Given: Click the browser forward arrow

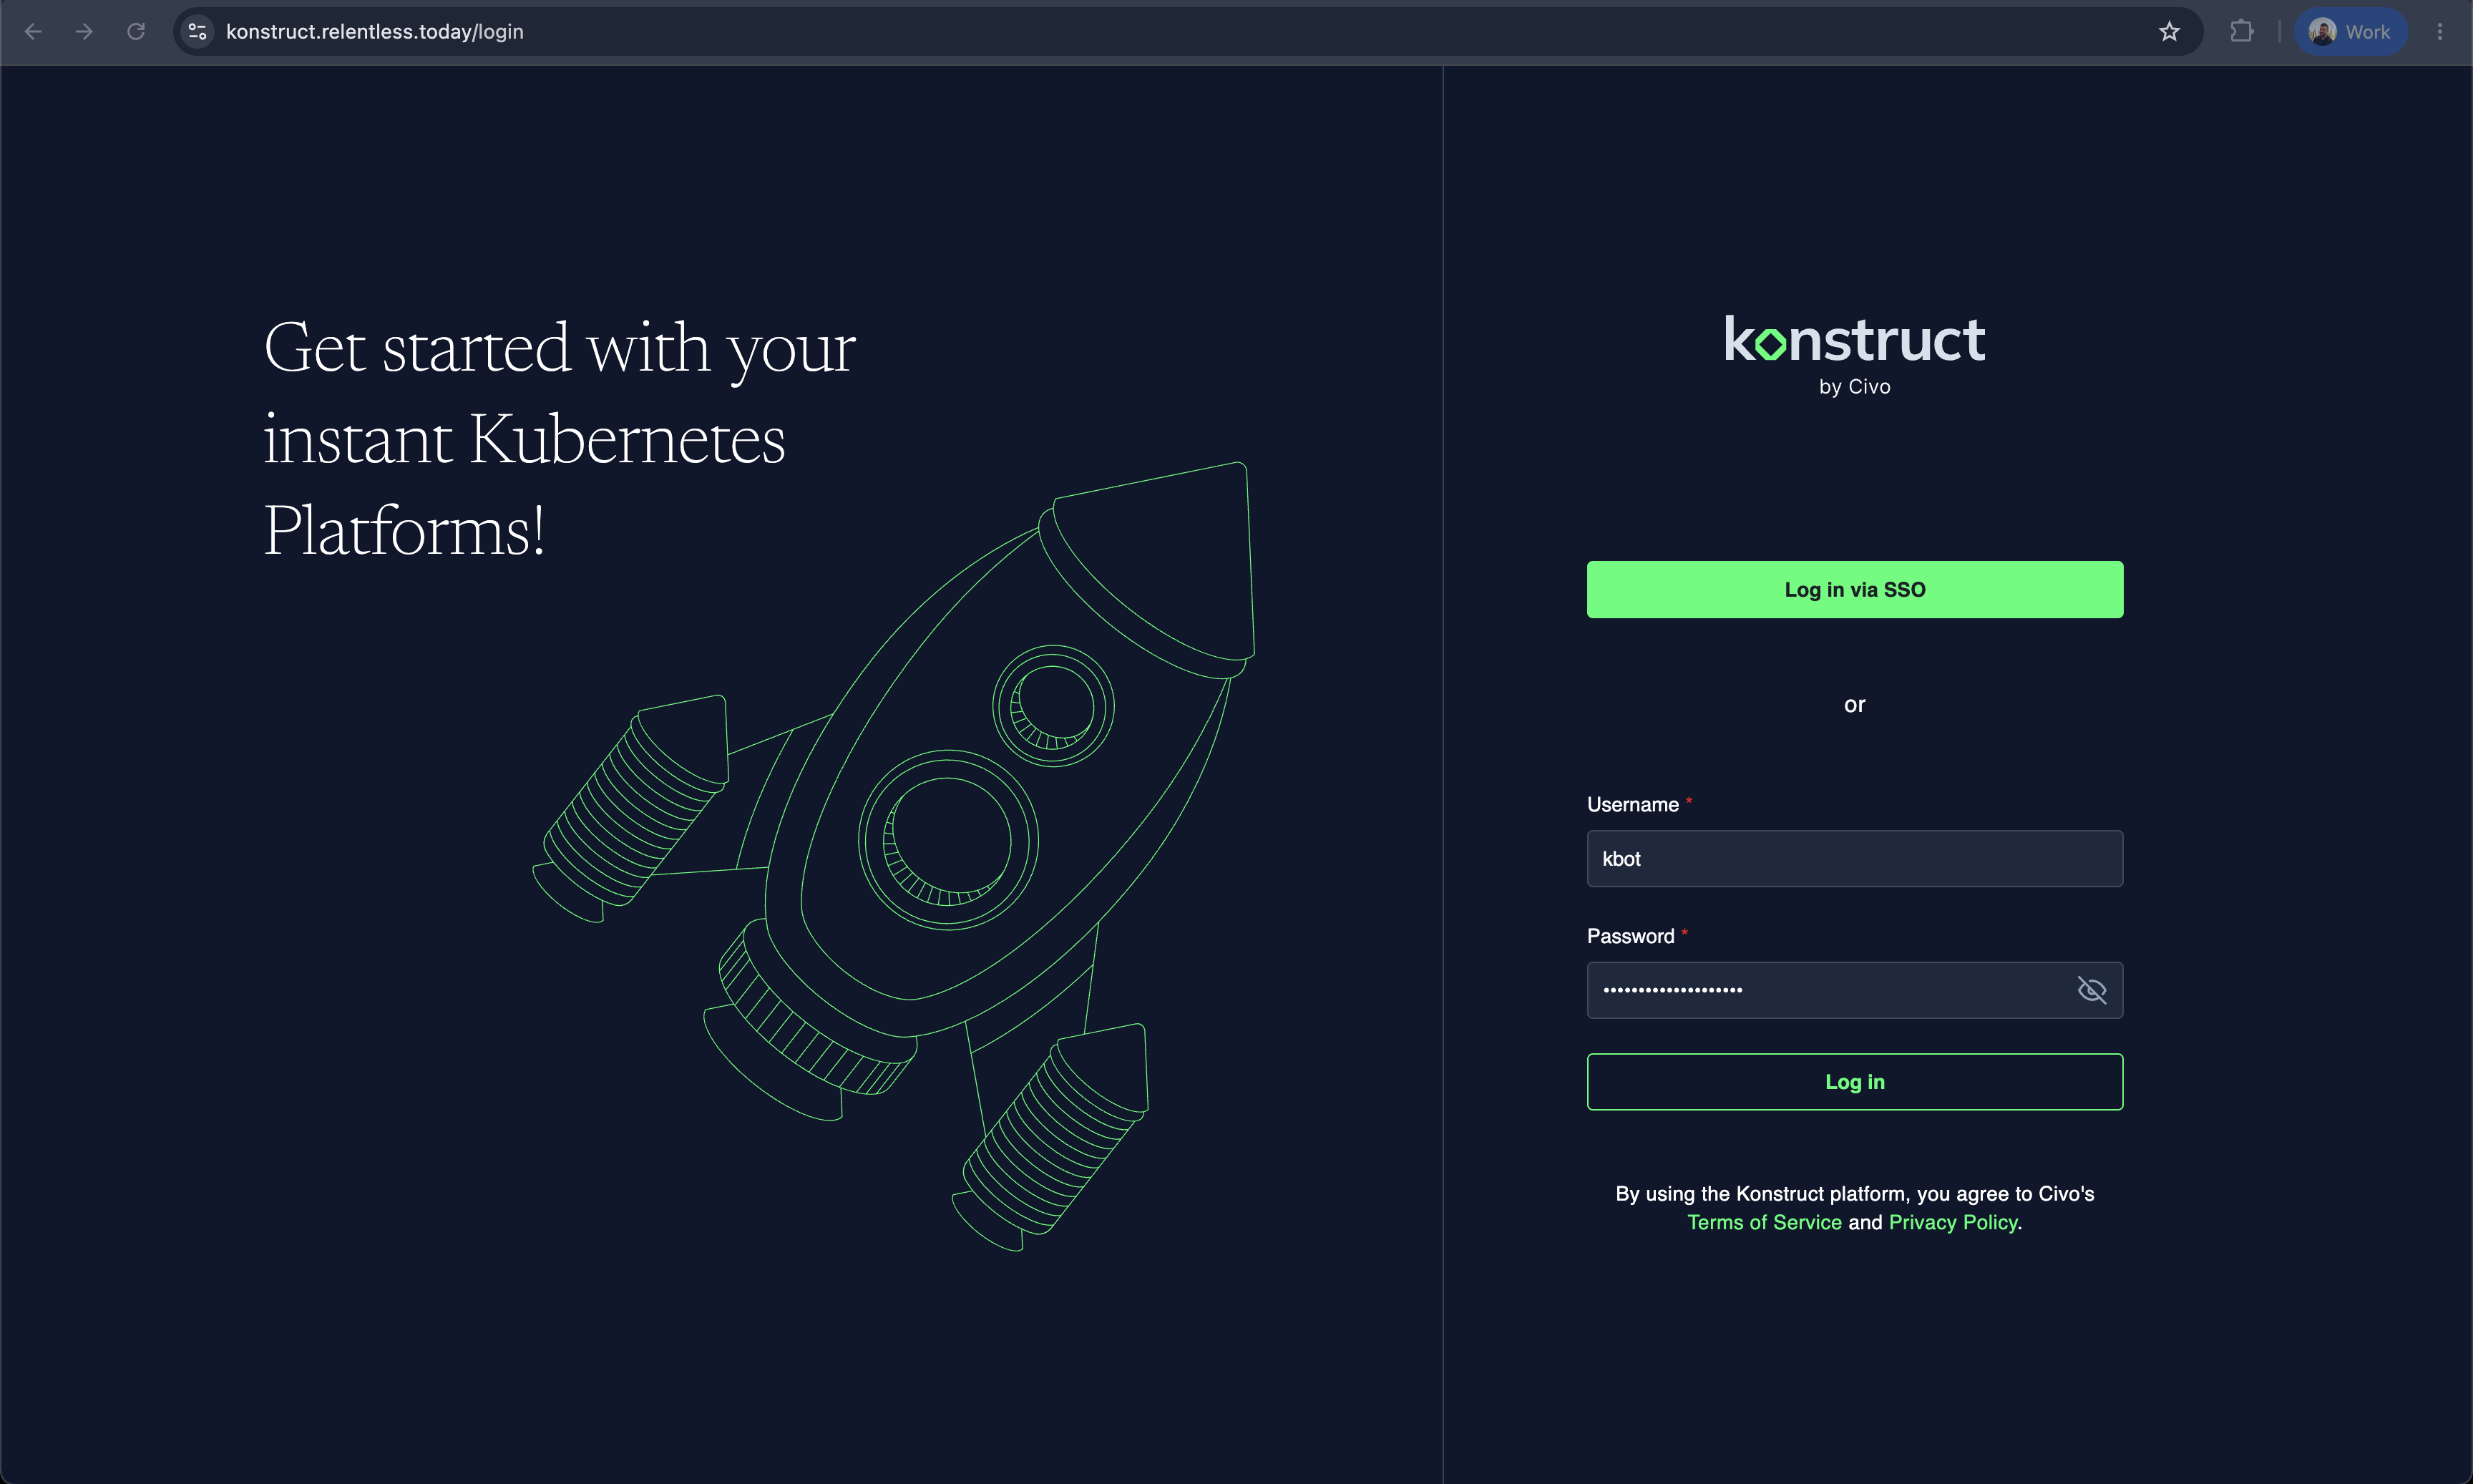Looking at the screenshot, I should pyautogui.click(x=85, y=32).
